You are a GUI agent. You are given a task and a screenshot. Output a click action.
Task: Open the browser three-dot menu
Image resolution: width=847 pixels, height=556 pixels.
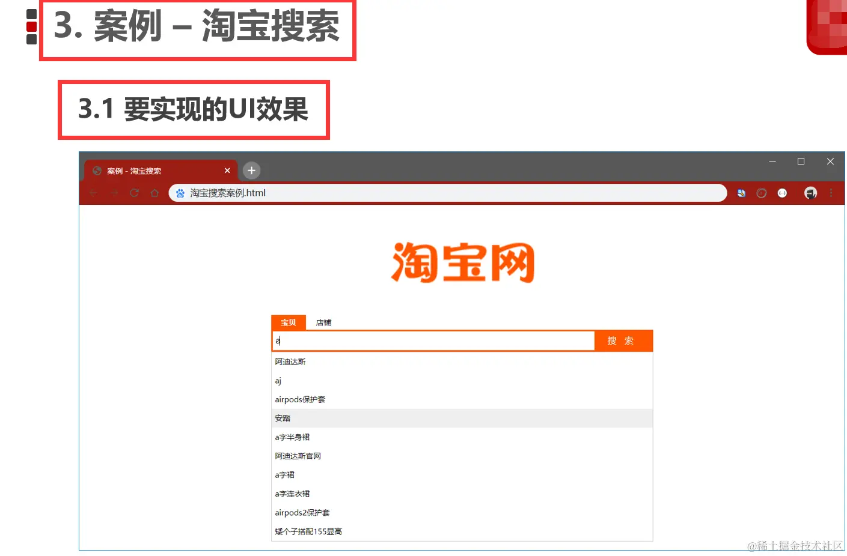pyautogui.click(x=831, y=193)
